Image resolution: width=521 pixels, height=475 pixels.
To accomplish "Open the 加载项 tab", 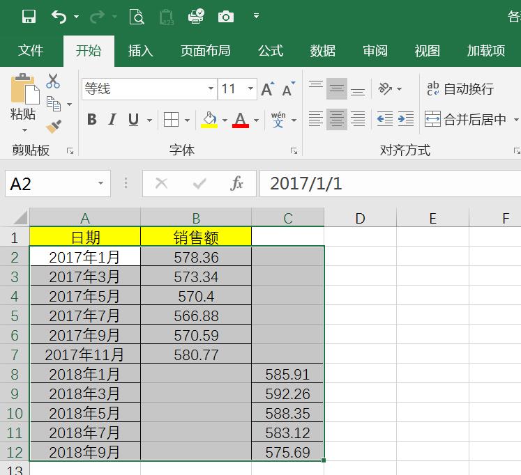I will click(x=486, y=51).
